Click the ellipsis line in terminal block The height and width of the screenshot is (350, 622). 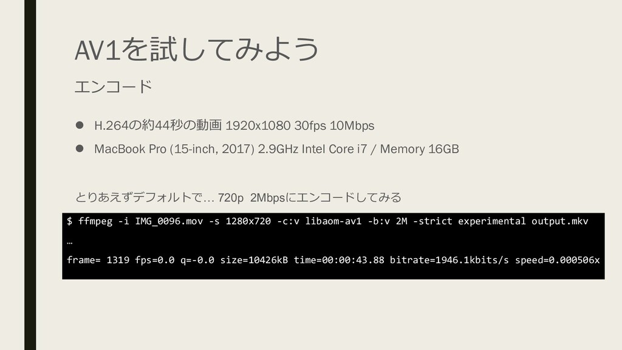(x=70, y=242)
